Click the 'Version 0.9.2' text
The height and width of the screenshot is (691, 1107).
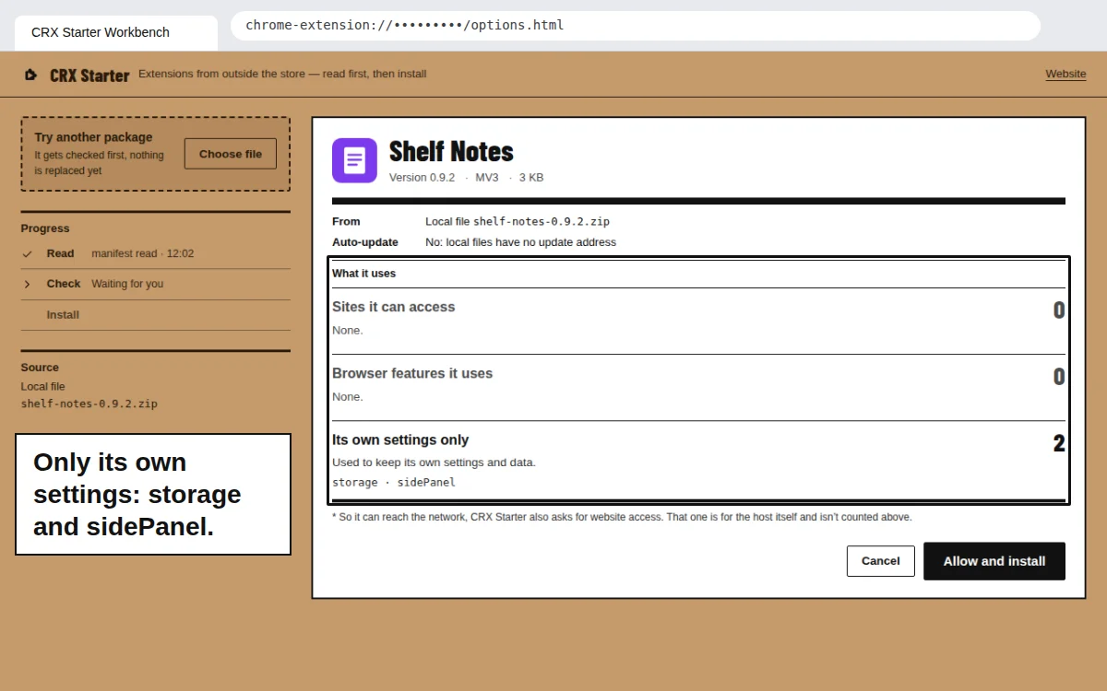[422, 177]
